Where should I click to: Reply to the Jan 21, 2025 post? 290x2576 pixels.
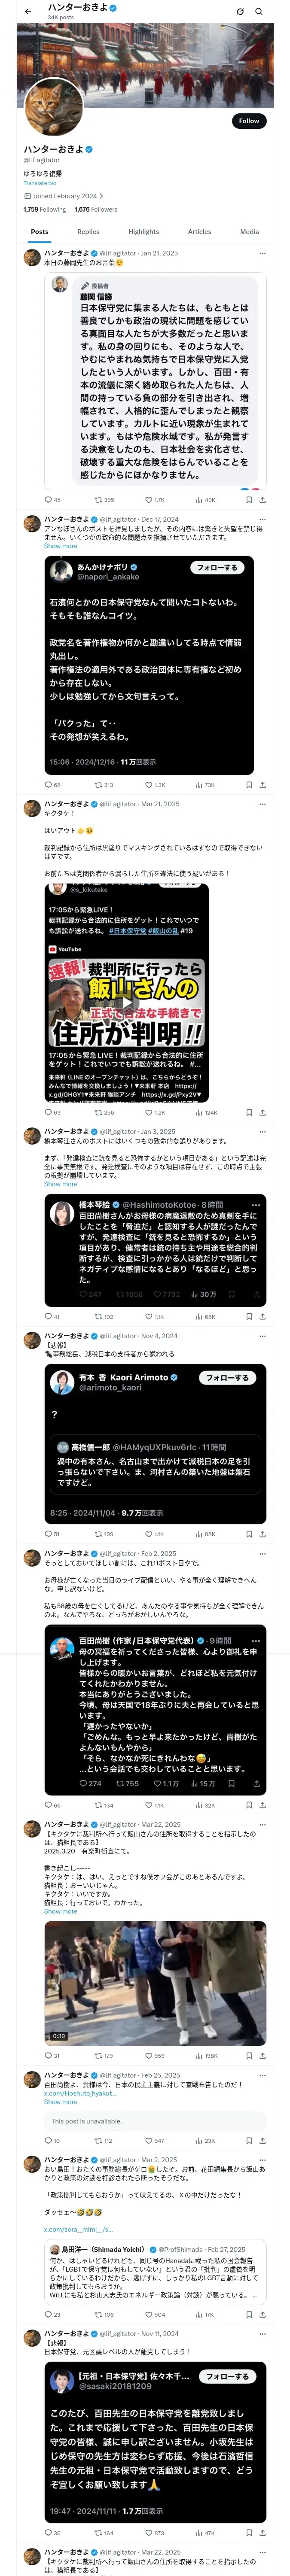pos(47,500)
